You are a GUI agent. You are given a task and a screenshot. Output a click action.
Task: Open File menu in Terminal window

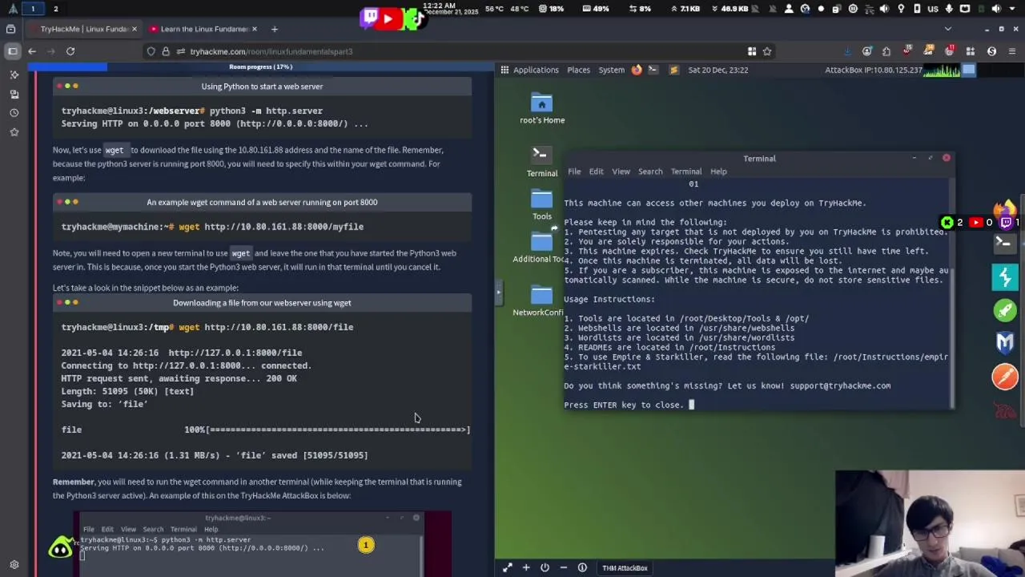(x=574, y=171)
